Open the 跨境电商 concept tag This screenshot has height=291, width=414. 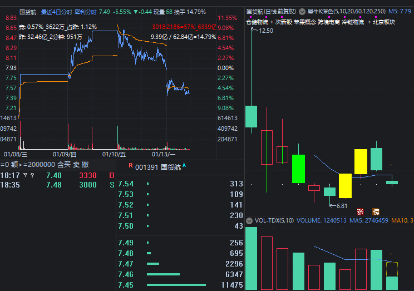[328, 22]
